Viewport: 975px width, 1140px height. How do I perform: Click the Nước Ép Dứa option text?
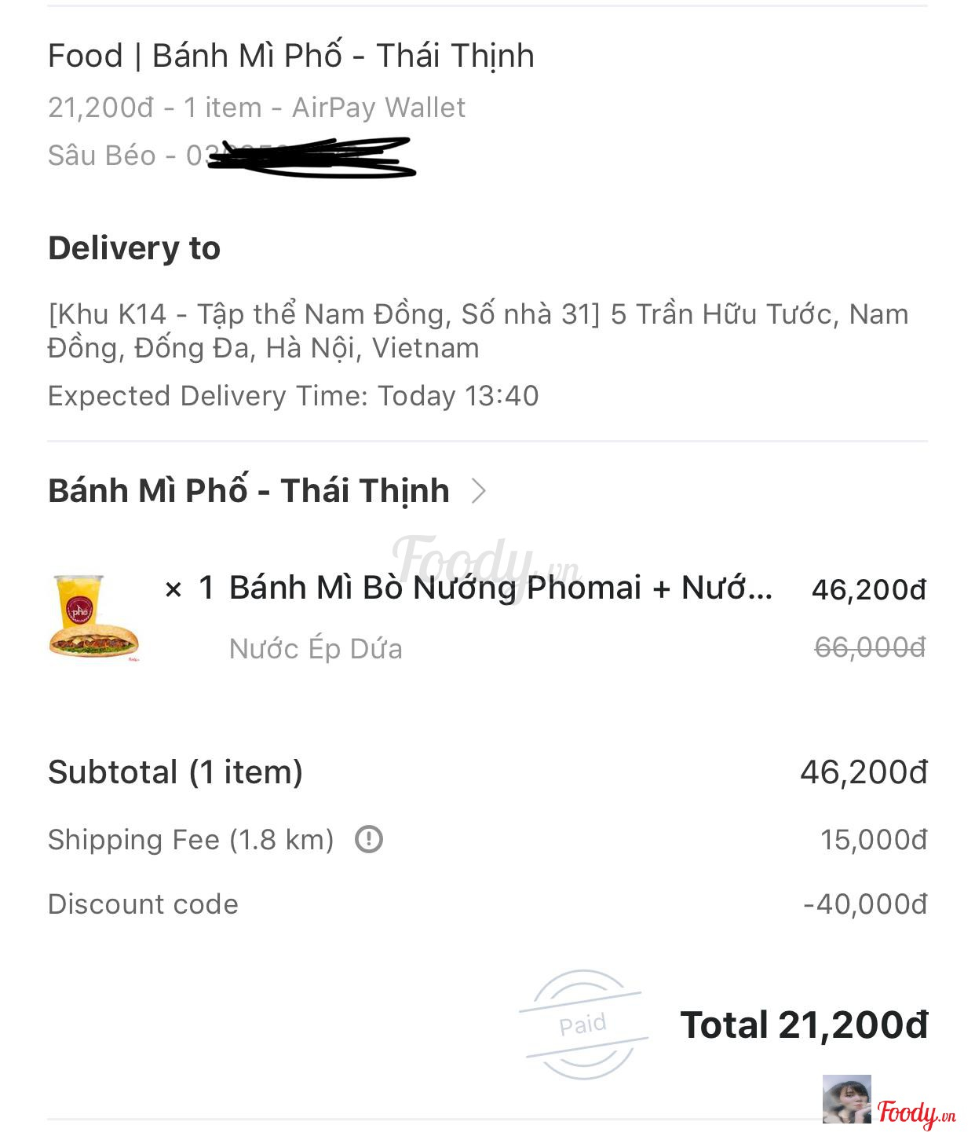point(316,649)
